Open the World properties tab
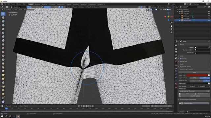 pyautogui.click(x=176, y=62)
